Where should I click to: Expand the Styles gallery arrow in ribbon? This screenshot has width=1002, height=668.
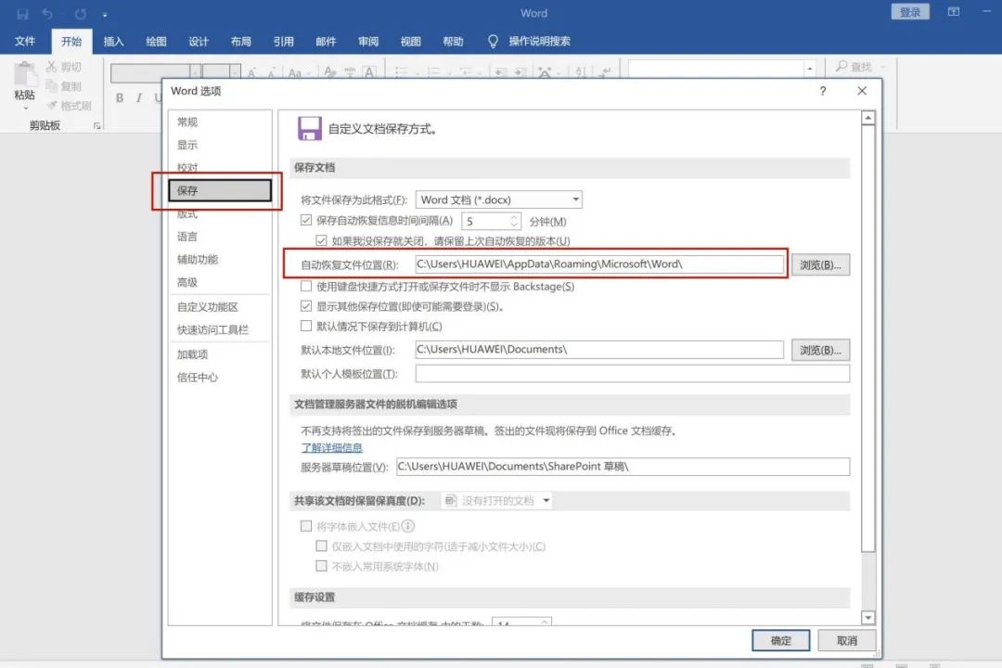coord(810,69)
